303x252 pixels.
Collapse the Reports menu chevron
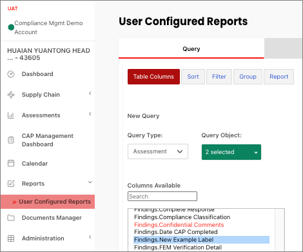[x=90, y=182]
